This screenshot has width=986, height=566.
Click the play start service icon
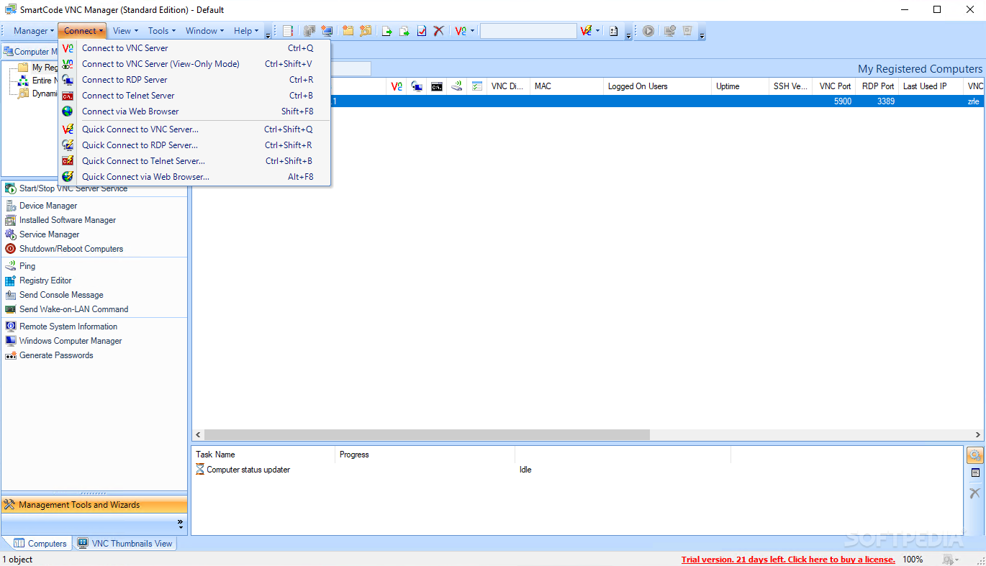[x=648, y=31]
